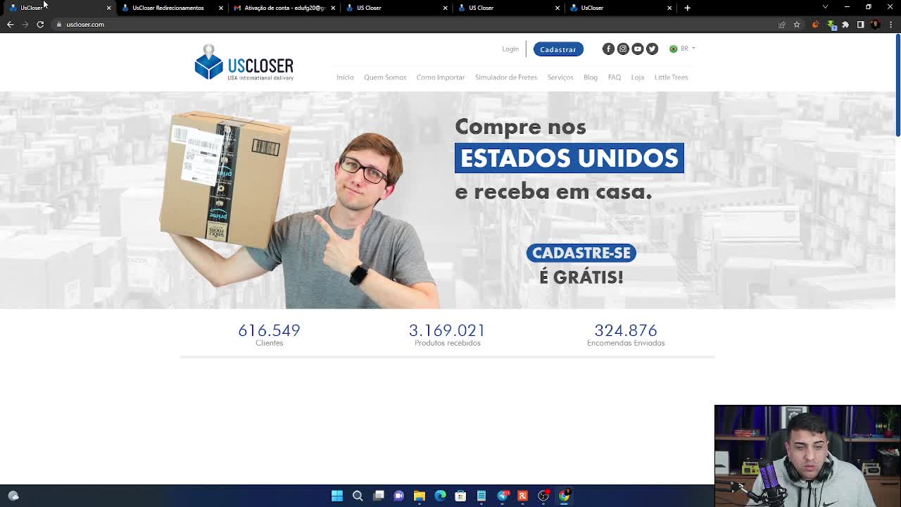Click the 3.169.021 Produtos recebidos counter

(x=447, y=334)
